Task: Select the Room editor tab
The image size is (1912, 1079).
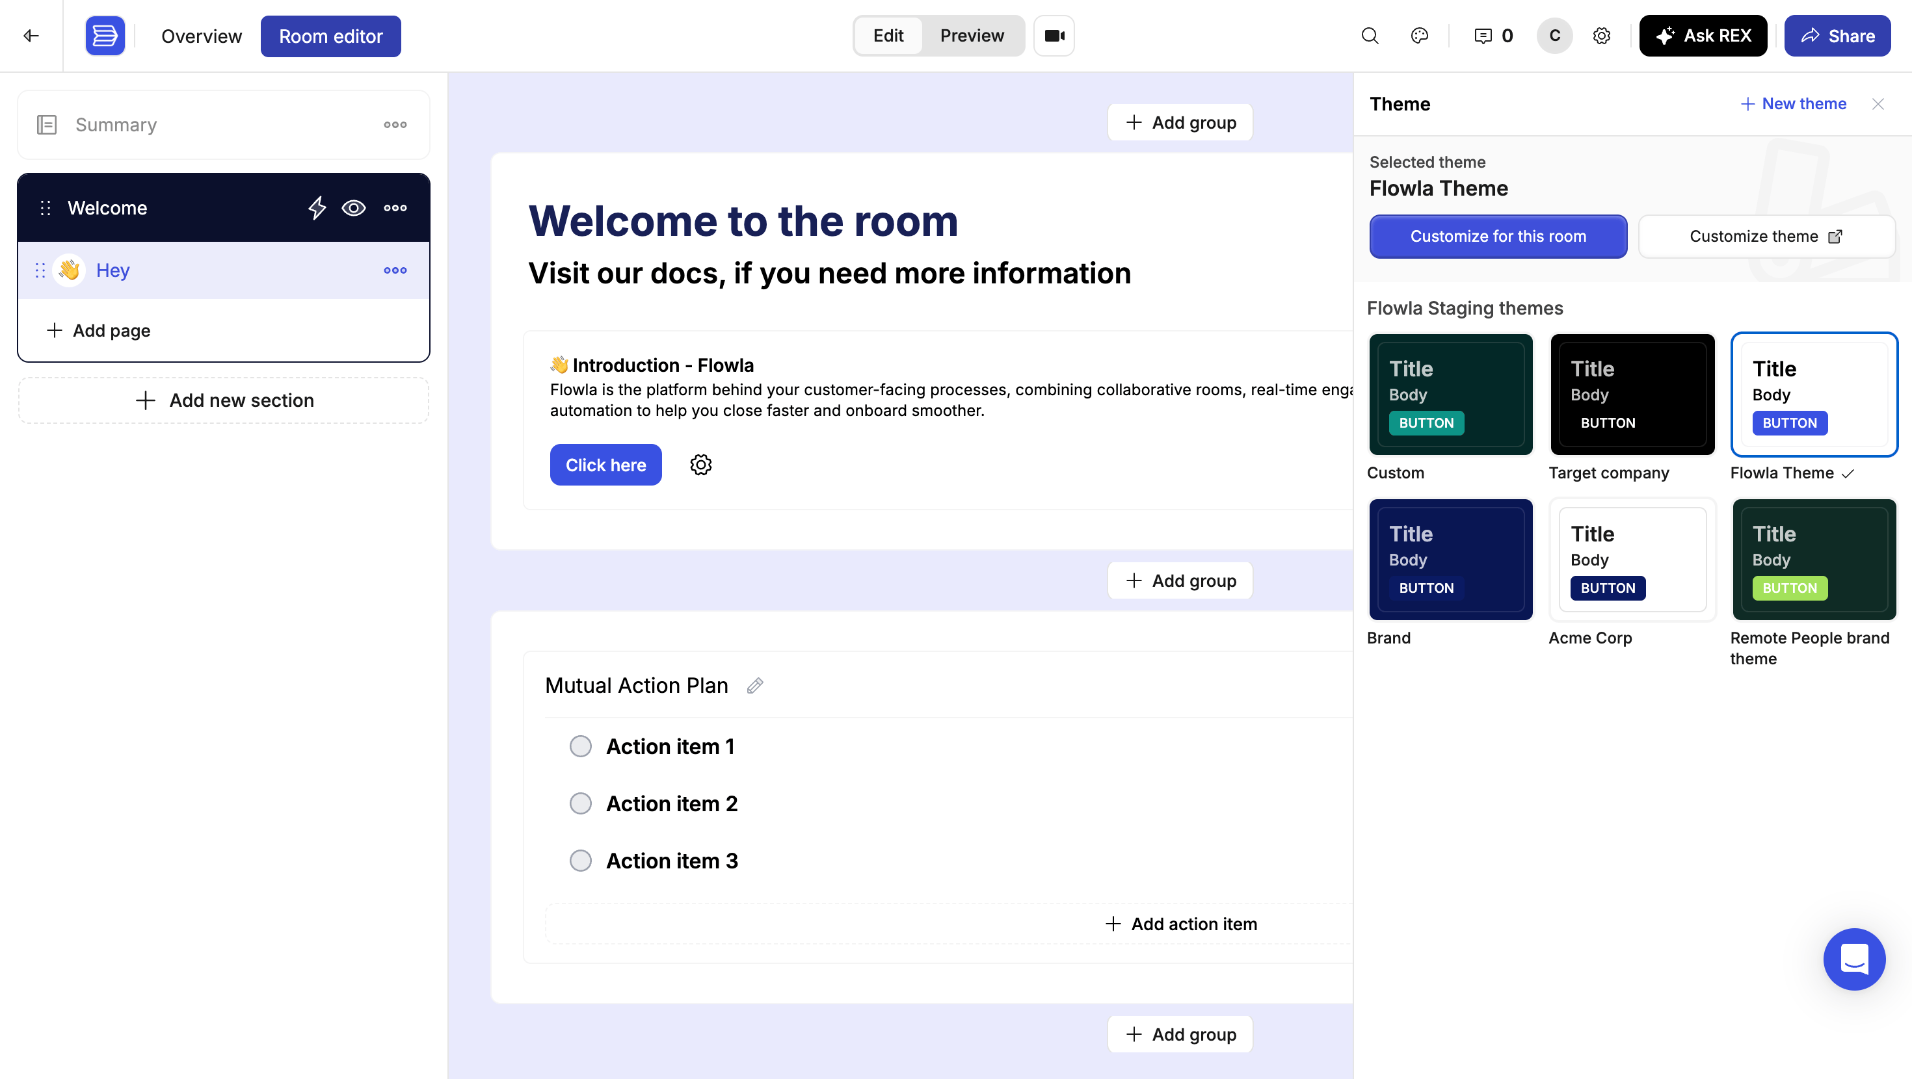Action: 330,36
